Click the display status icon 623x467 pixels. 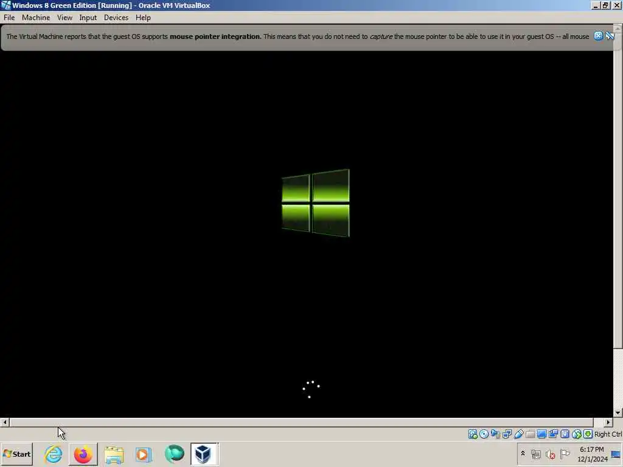[x=541, y=434]
